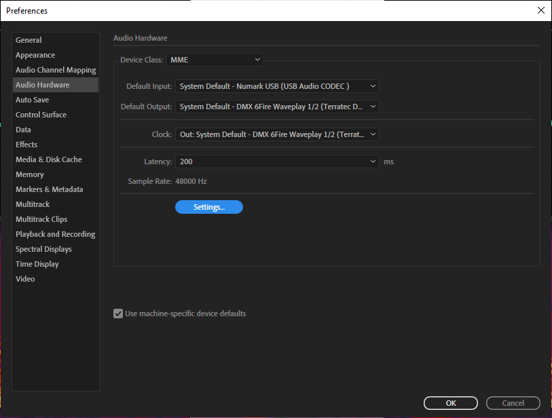
Task: Open the Default Input device dropdown
Action: 276,85
